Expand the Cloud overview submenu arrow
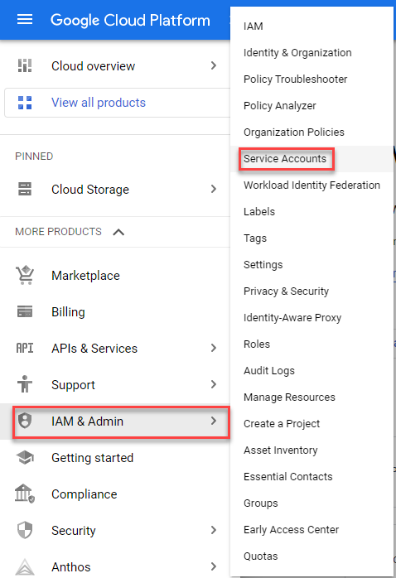 coord(214,65)
